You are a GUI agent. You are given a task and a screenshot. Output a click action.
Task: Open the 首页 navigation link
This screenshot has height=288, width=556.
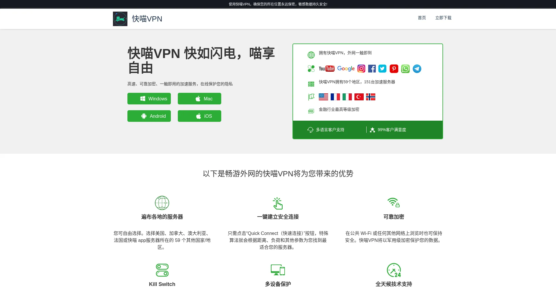coord(422,18)
